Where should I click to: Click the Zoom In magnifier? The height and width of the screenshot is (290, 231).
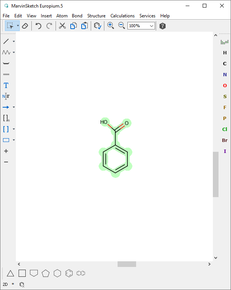coord(110,26)
